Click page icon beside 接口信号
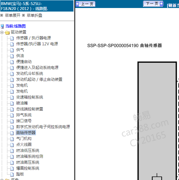 pos(12,121)
